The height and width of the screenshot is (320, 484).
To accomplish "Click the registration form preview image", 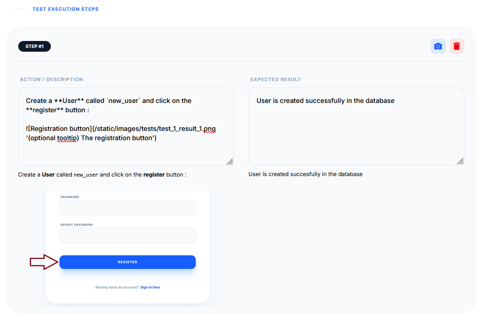I will pos(127,242).
